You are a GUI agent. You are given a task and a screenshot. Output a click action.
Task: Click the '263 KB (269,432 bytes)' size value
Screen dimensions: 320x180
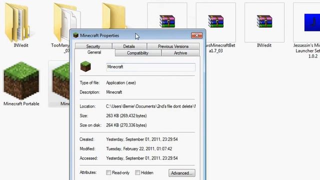pyautogui.click(x=126, y=115)
